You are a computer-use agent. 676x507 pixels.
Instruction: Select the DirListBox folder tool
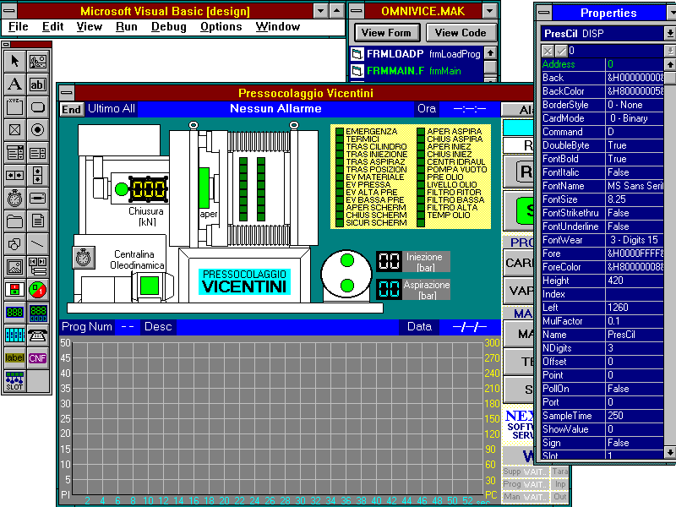coord(14,221)
